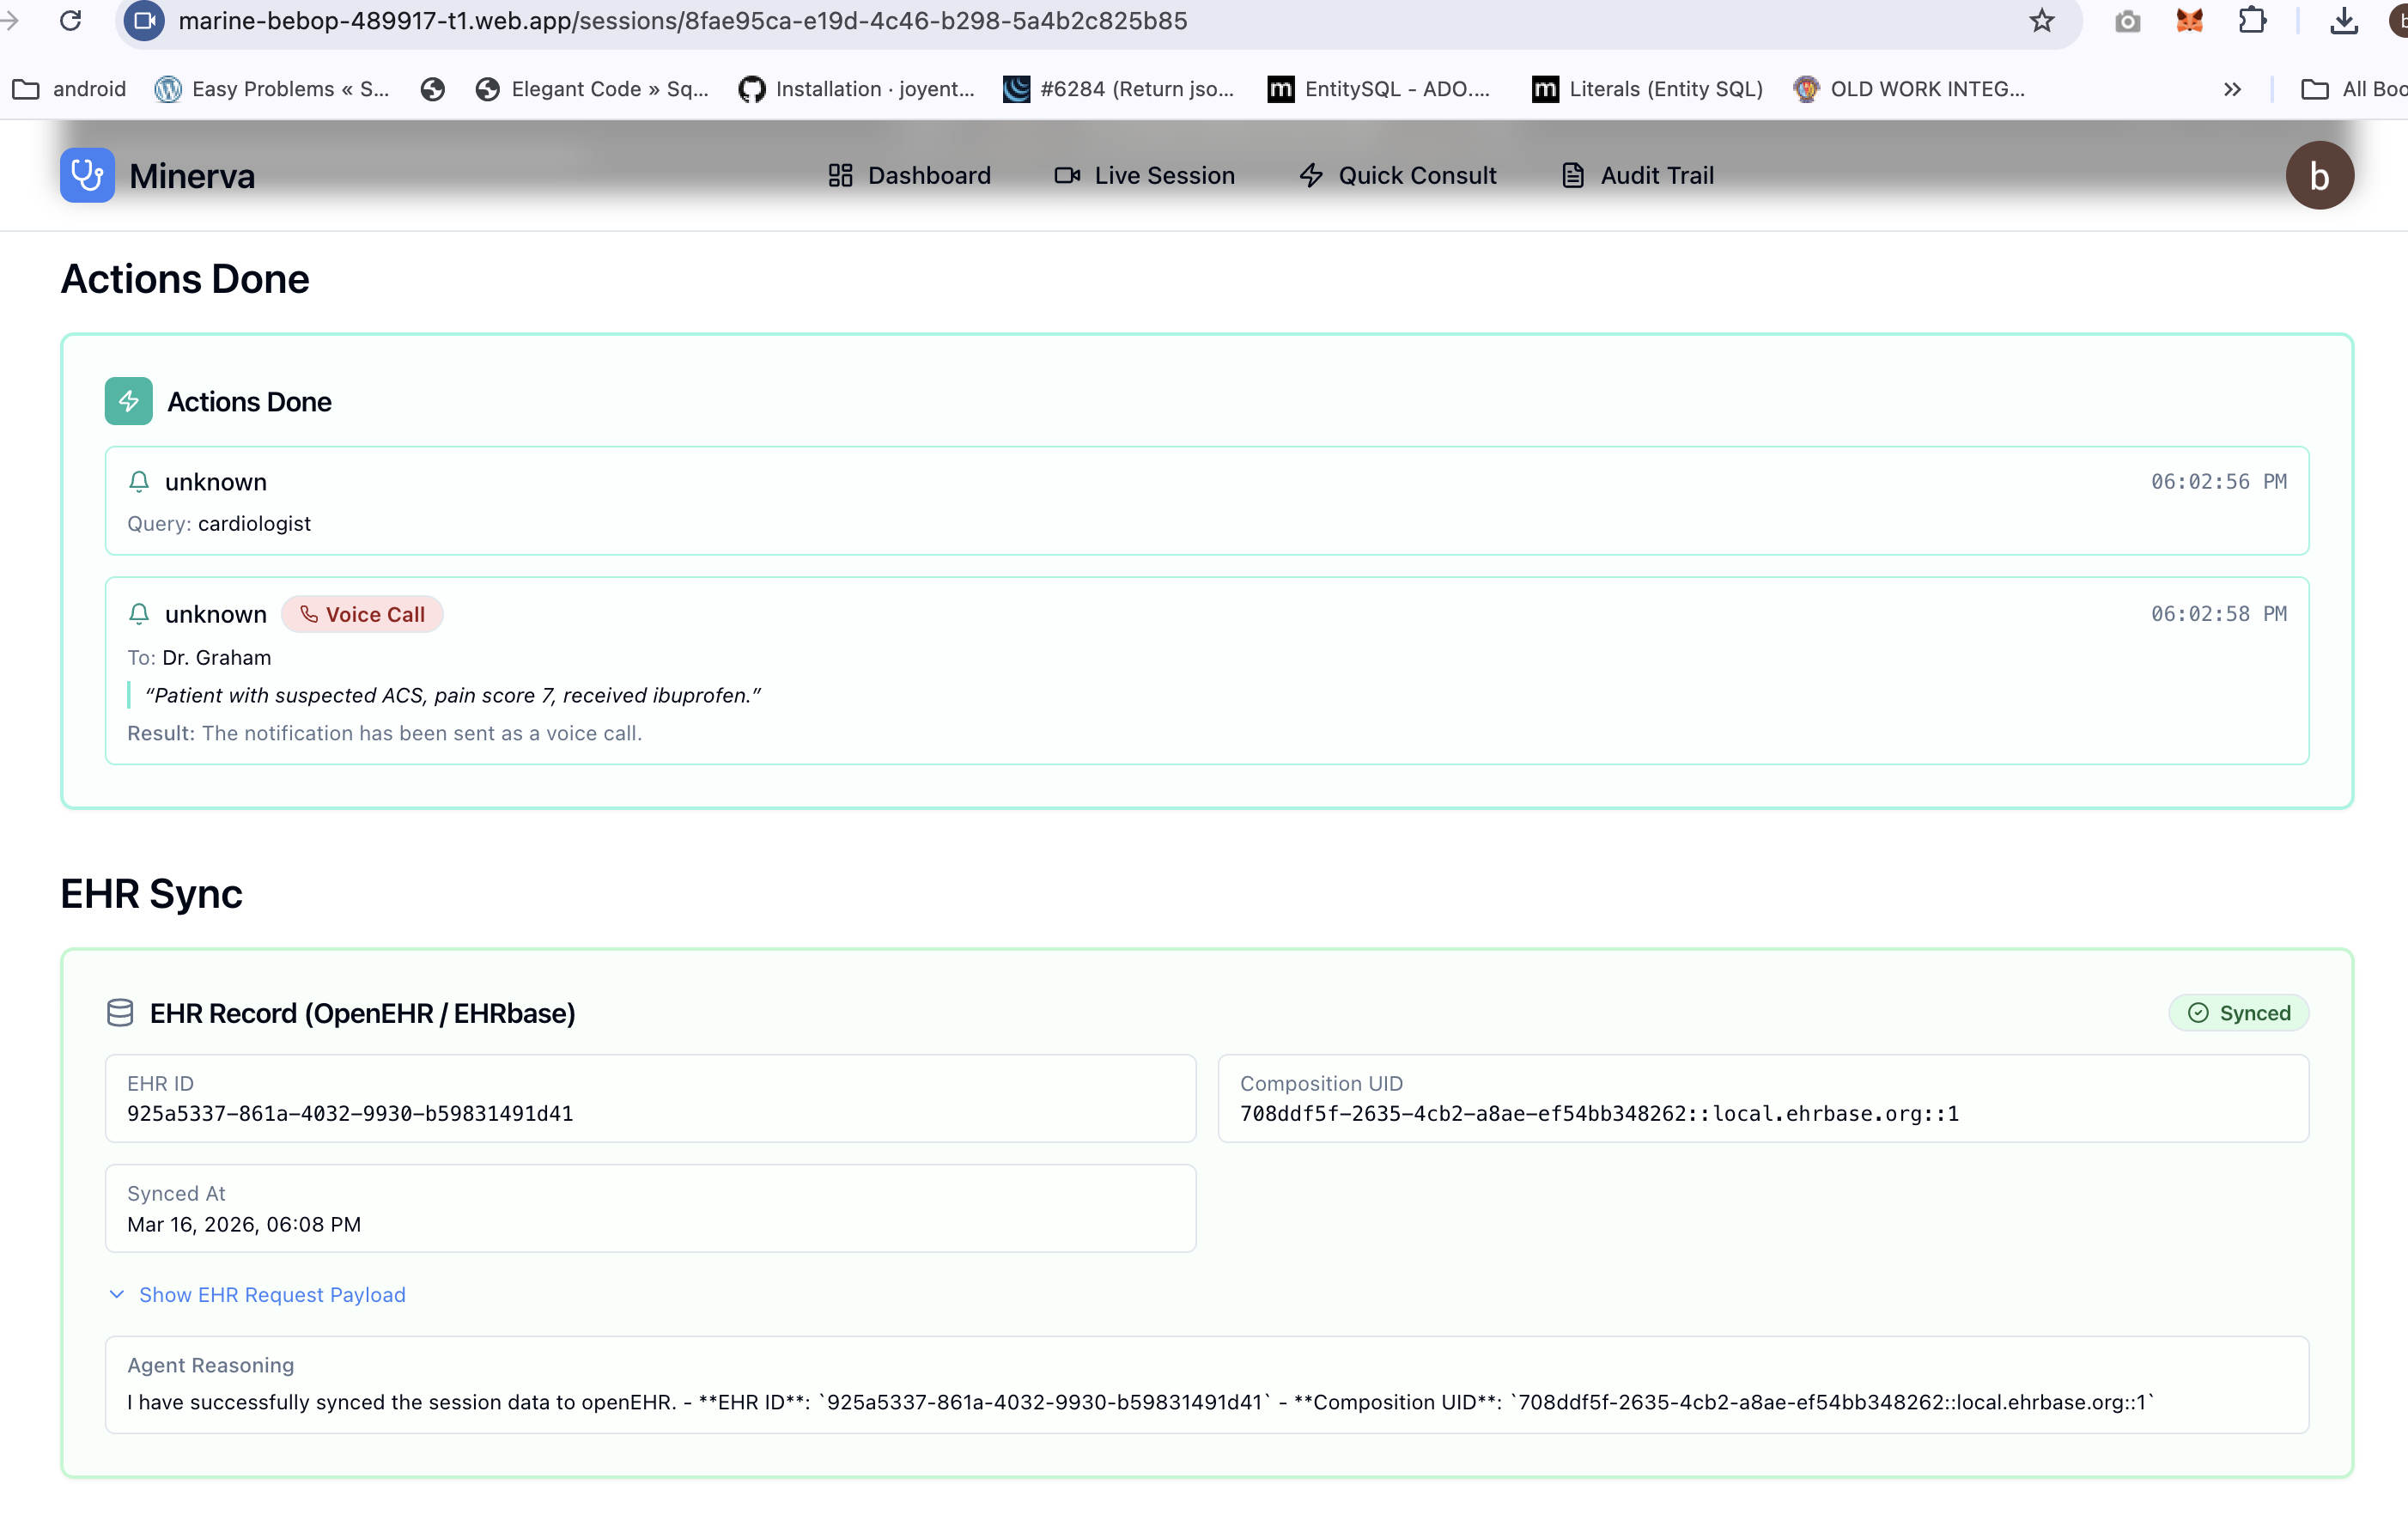Click the bell icon on the cardiologist query card
2408x1515 pixels.
click(139, 482)
